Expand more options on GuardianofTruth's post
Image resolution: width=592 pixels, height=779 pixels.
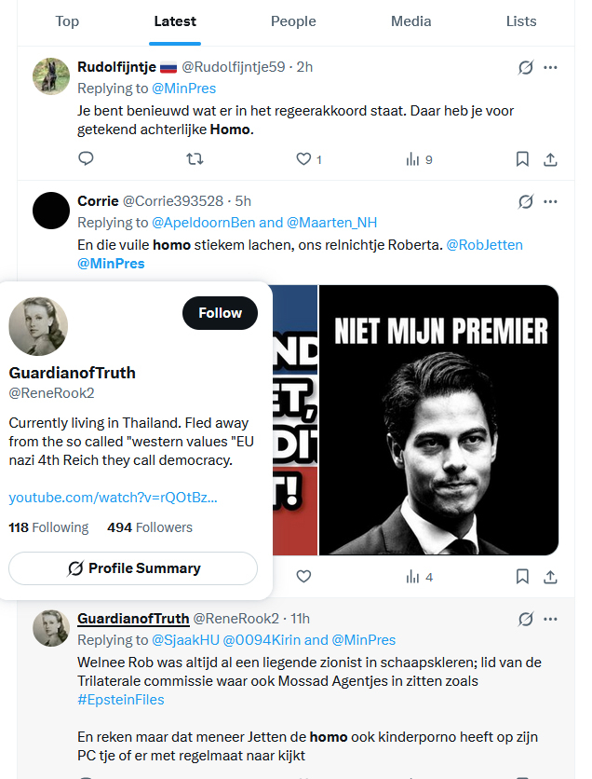click(550, 619)
